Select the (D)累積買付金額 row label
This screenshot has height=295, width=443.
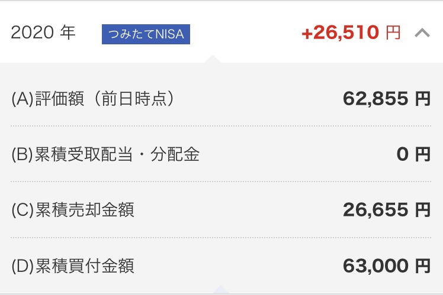pyautogui.click(x=73, y=265)
